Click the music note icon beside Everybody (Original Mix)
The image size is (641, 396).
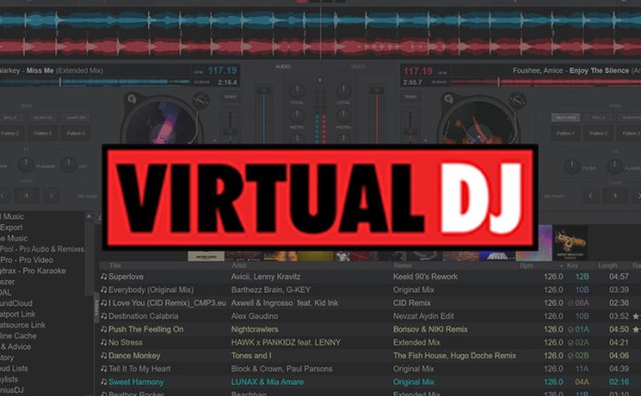tap(104, 290)
